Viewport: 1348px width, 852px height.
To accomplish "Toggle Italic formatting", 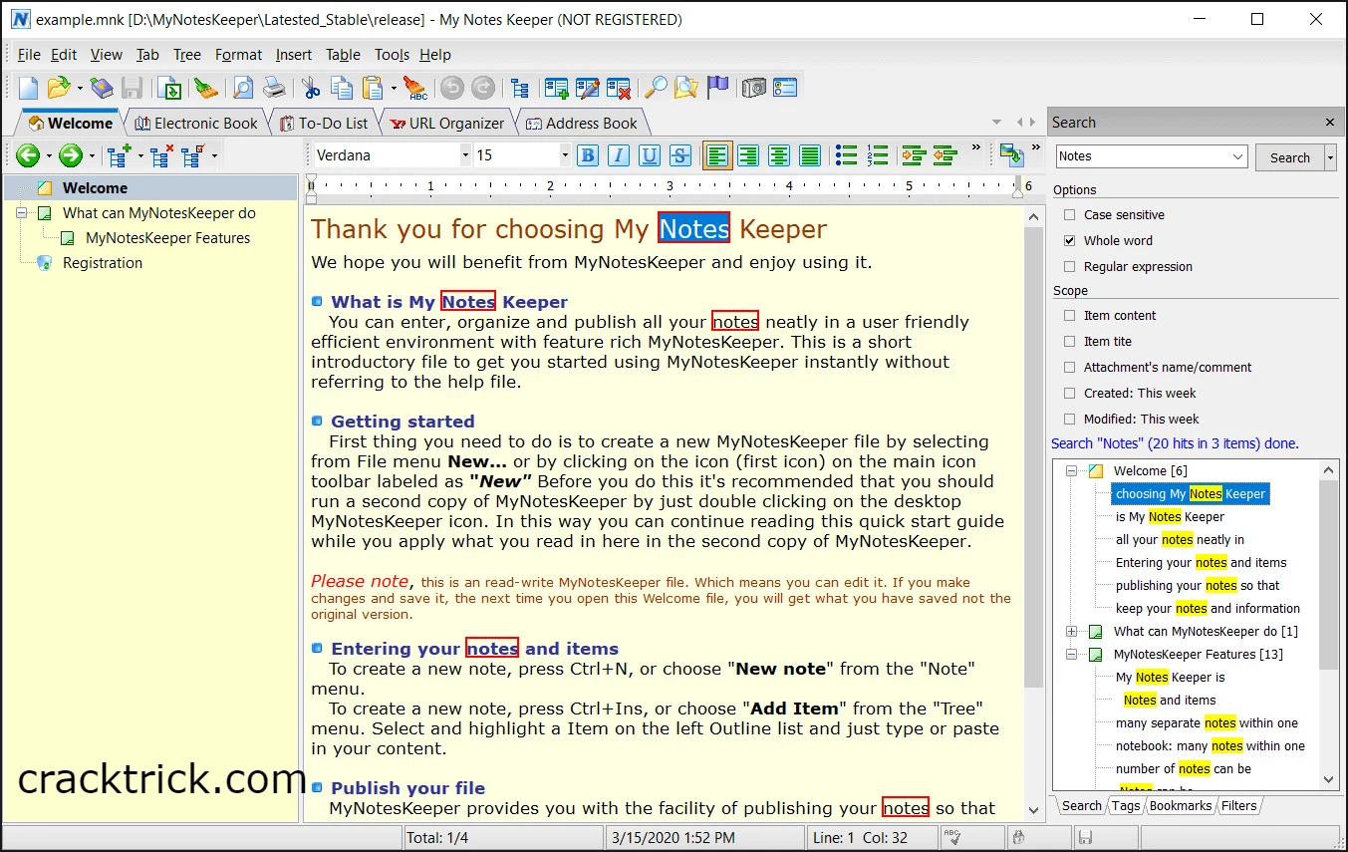I will click(619, 155).
